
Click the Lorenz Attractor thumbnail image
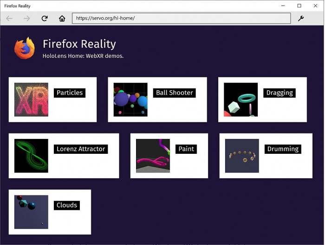pyautogui.click(x=31, y=156)
